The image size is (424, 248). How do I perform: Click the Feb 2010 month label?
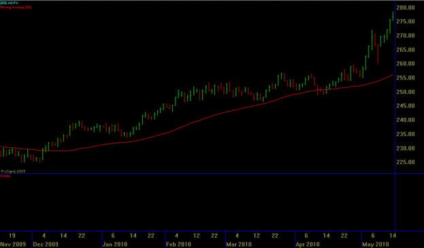point(178,244)
